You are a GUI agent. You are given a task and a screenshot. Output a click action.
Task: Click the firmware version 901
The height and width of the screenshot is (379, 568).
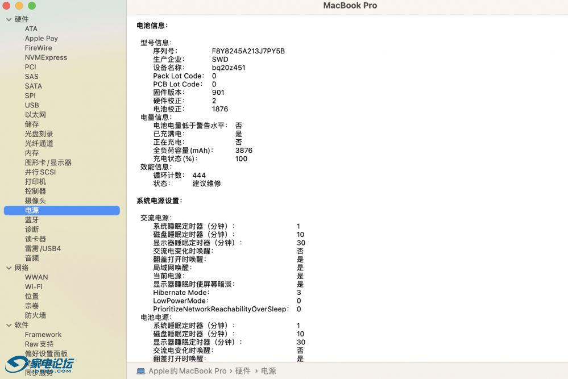coord(218,93)
